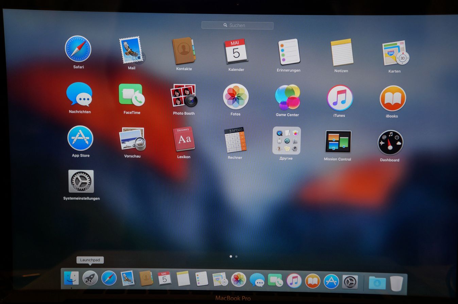Open Mission Control
458x304 pixels.
(x=338, y=142)
